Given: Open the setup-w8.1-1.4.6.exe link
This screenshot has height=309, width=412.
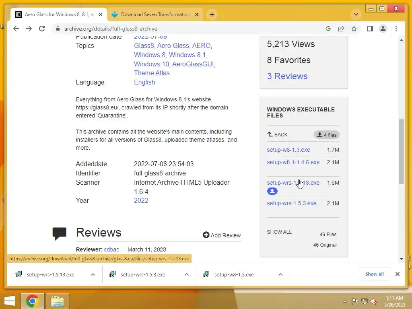Looking at the screenshot, I should tap(293, 162).
